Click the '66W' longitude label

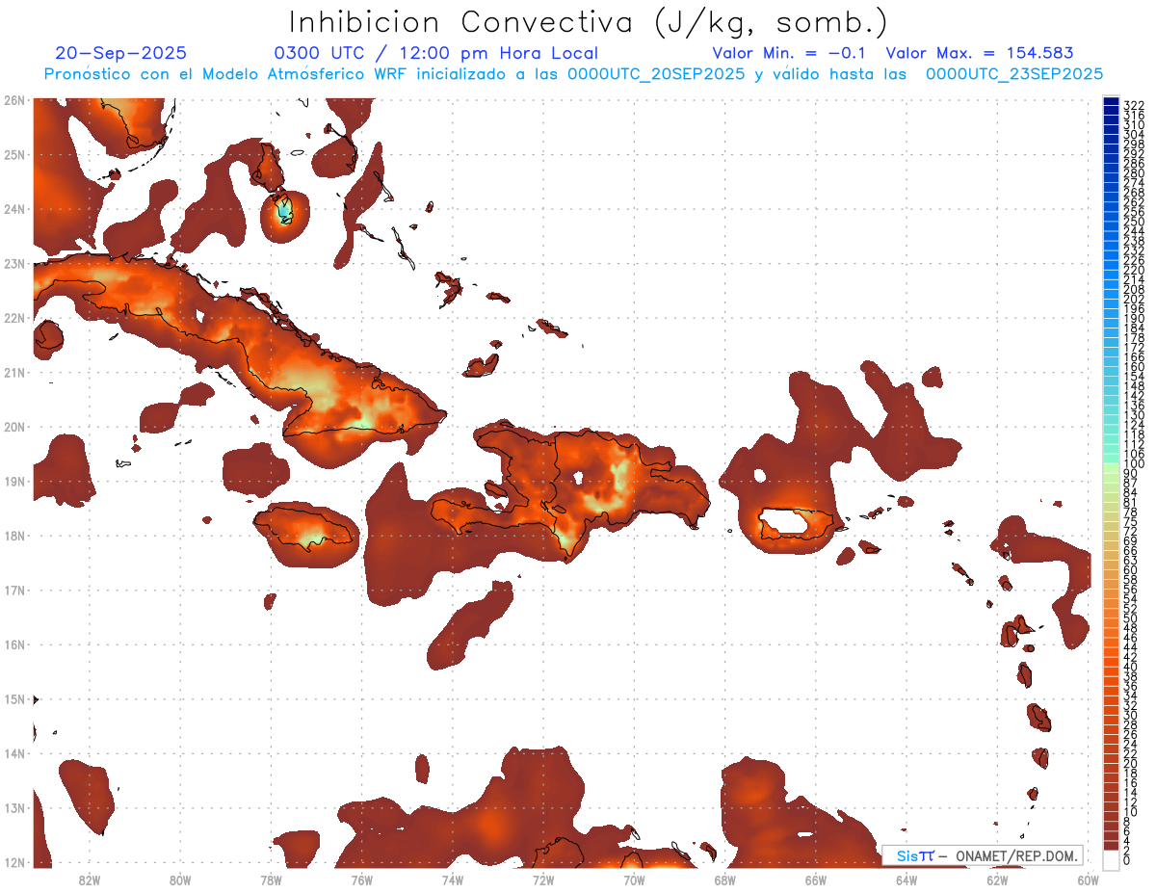click(x=815, y=880)
